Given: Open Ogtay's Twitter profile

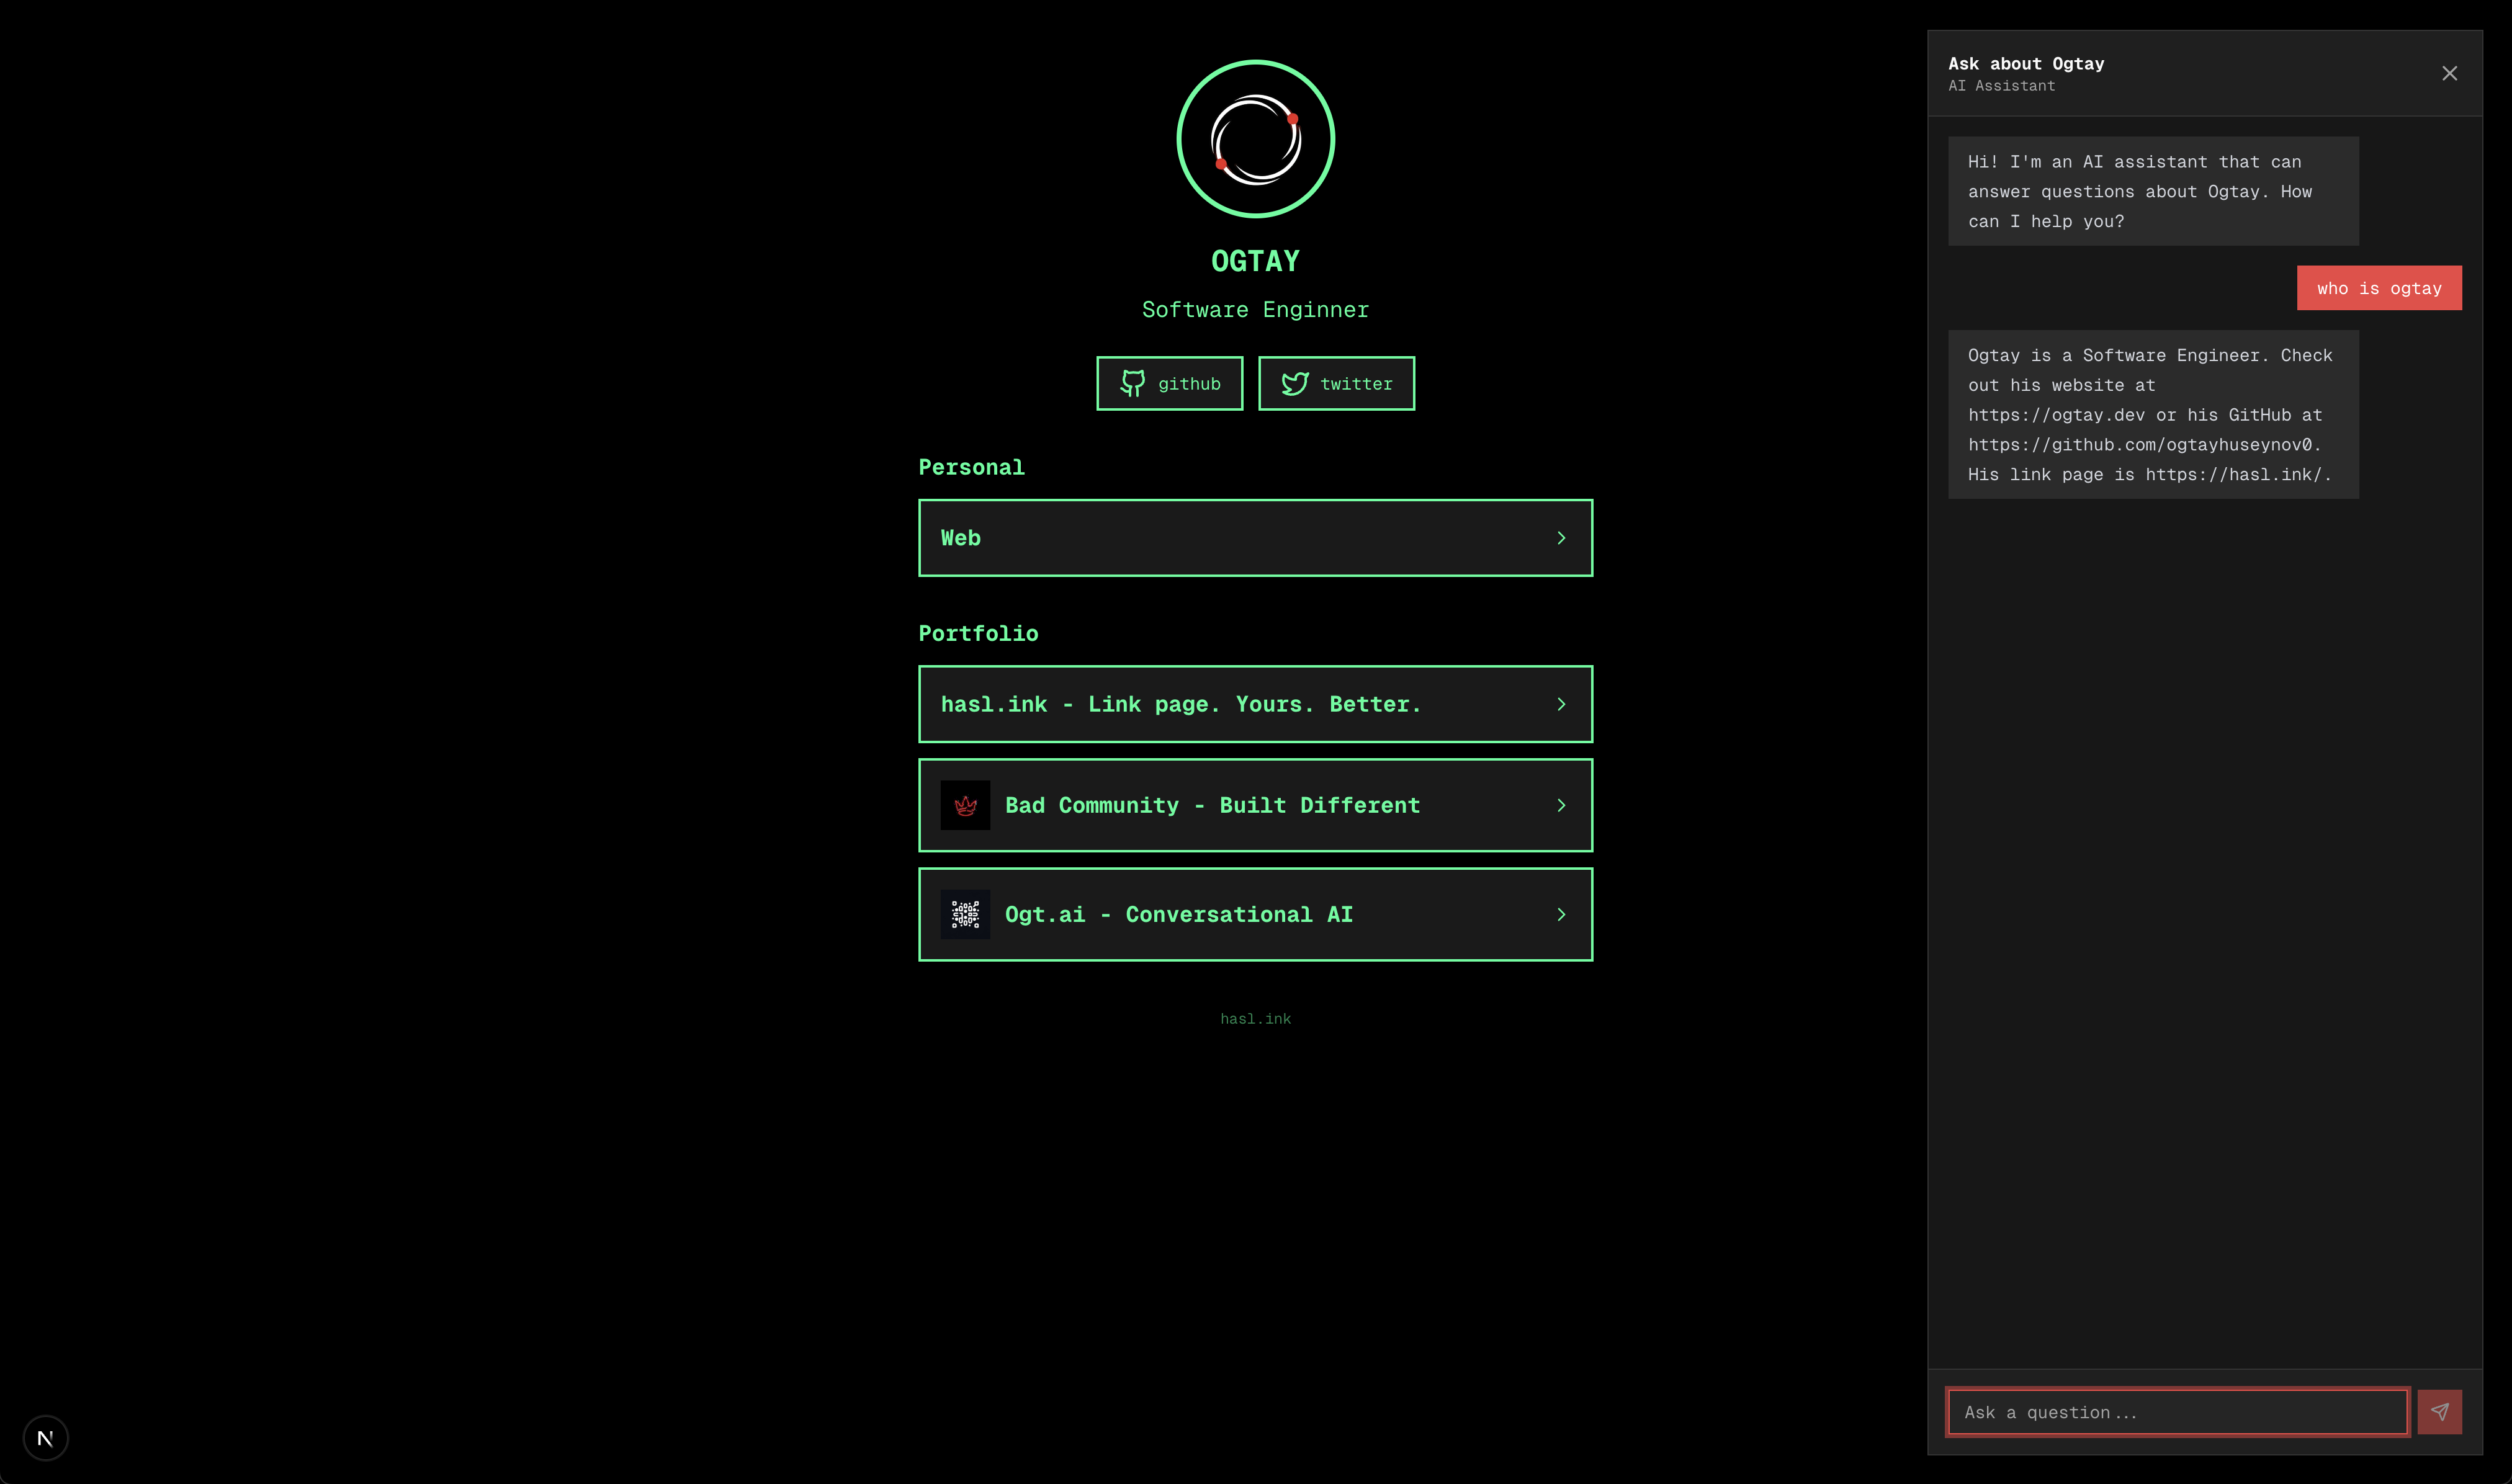Looking at the screenshot, I should pyautogui.click(x=1336, y=383).
